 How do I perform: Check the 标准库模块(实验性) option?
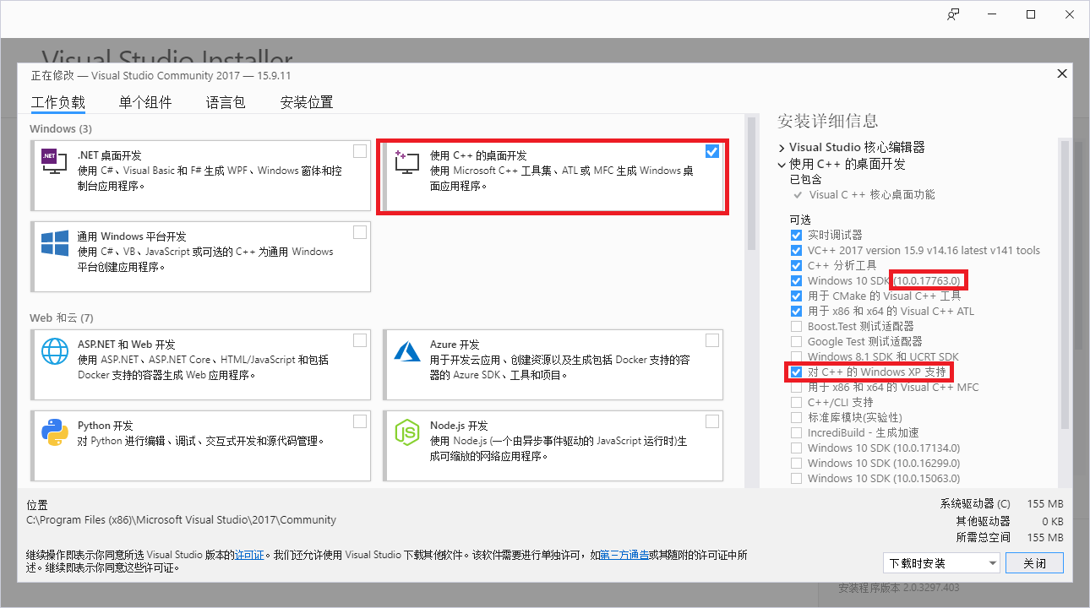point(796,418)
